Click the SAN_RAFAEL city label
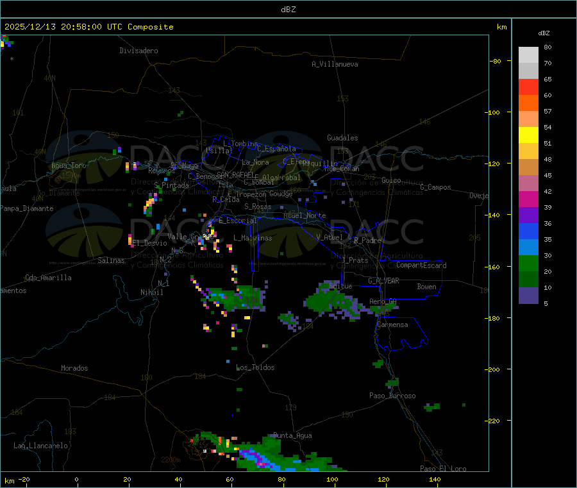 (x=235, y=174)
